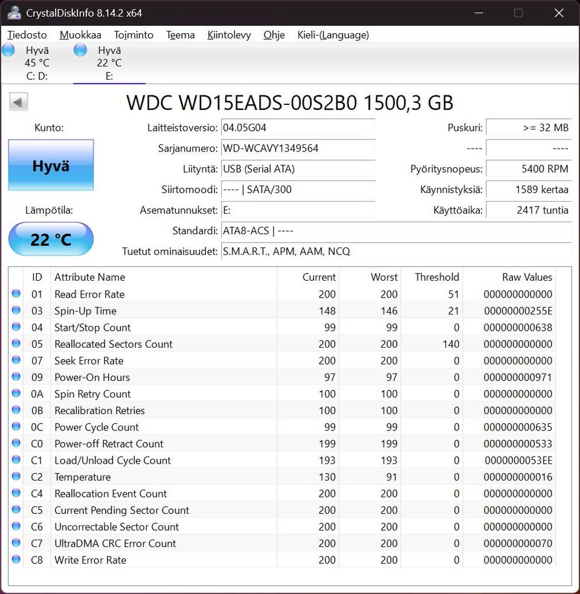Click status circle for UltraDMA CRC Error Count
Viewport: 580px width, 594px height.
click(16, 543)
